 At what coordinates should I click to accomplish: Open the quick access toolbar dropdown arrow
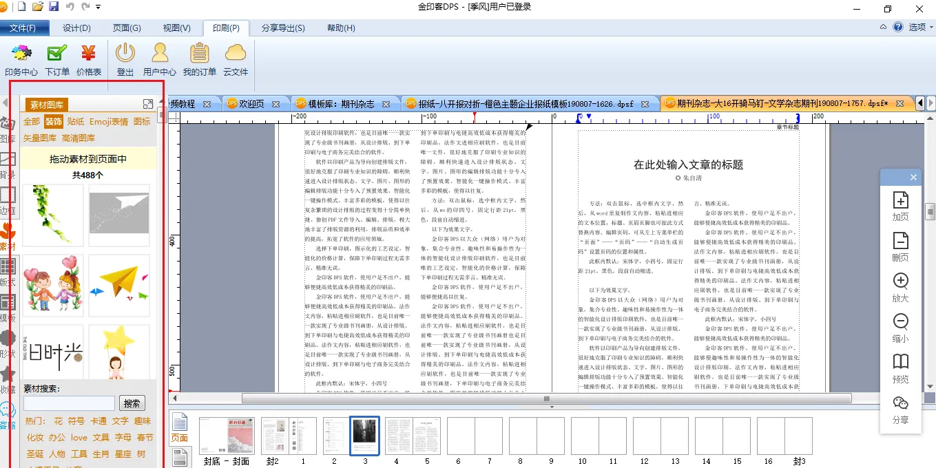click(98, 7)
